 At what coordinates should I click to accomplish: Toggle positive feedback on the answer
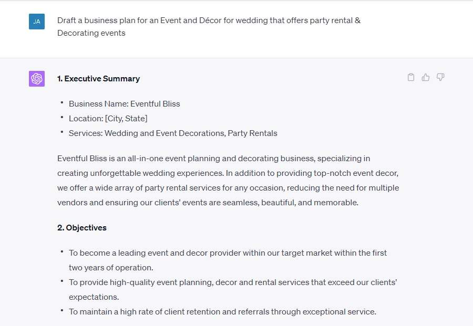coord(425,77)
